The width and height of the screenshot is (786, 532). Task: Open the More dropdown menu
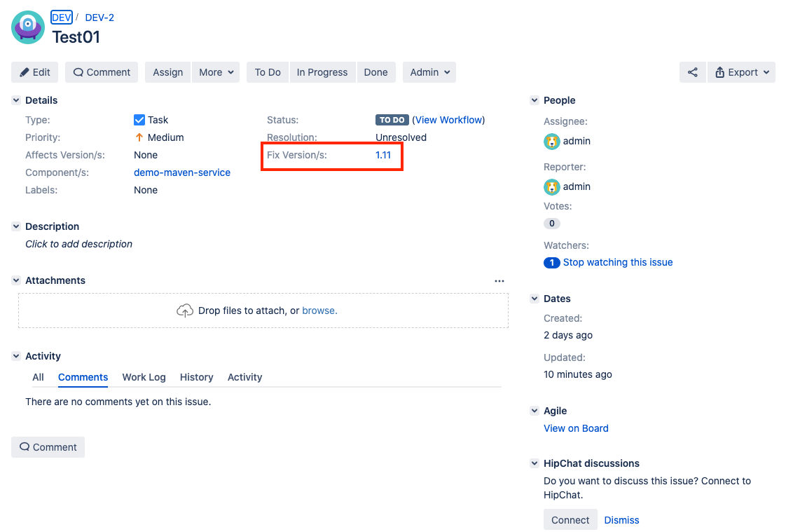[x=216, y=72]
